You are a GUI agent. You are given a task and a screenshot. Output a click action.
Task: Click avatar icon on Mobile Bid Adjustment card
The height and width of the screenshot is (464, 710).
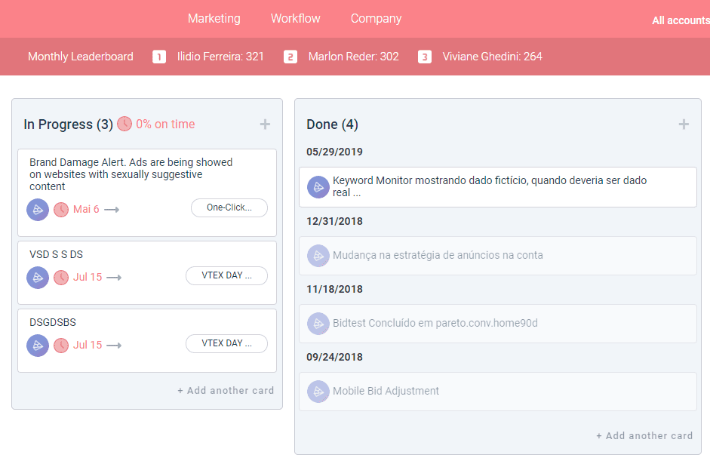318,392
